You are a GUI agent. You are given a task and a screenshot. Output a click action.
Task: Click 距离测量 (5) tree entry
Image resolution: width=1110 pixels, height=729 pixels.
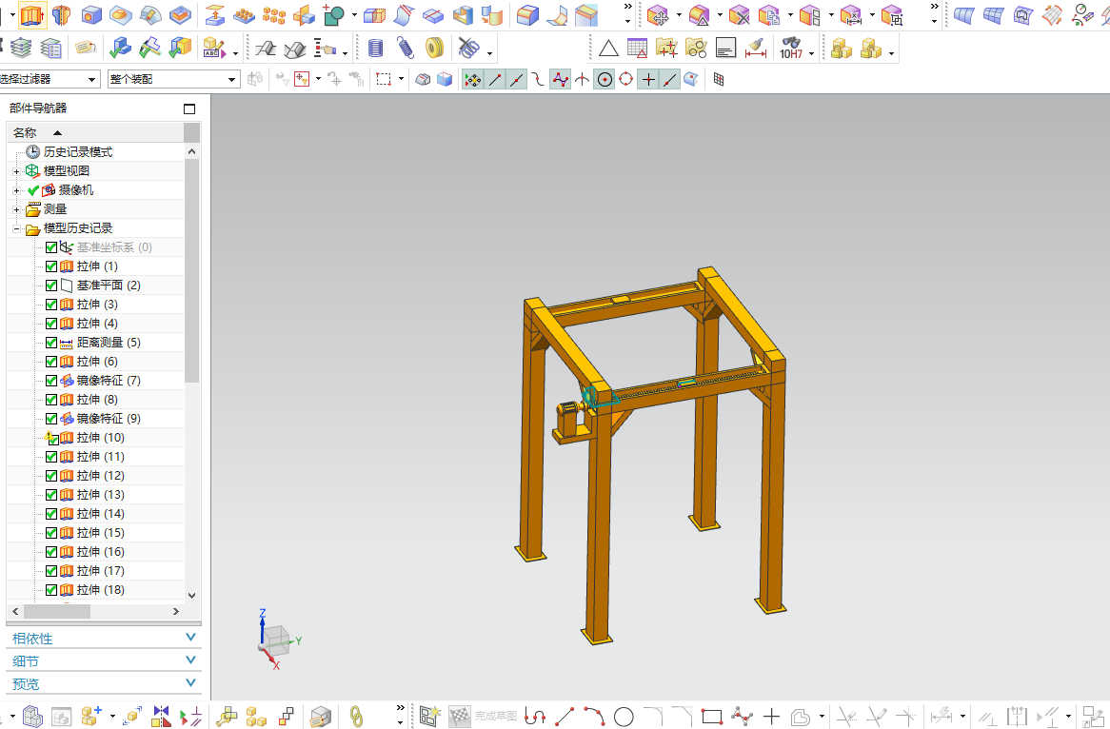pos(109,343)
